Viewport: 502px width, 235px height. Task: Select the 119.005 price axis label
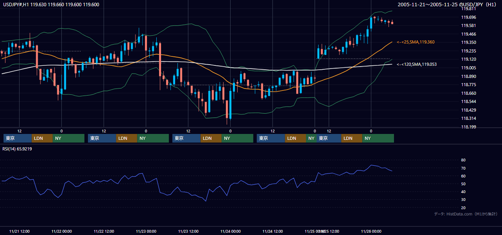[x=468, y=68]
